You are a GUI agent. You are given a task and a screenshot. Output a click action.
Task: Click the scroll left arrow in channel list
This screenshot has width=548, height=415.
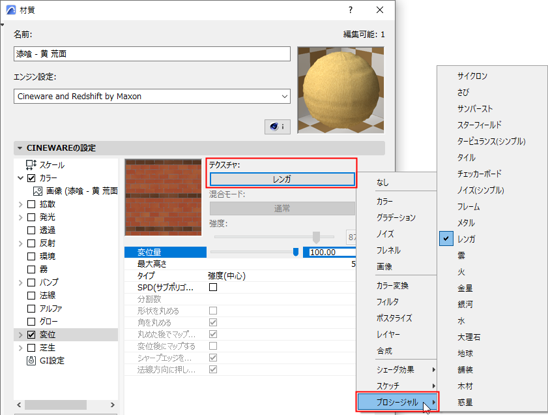click(19, 405)
